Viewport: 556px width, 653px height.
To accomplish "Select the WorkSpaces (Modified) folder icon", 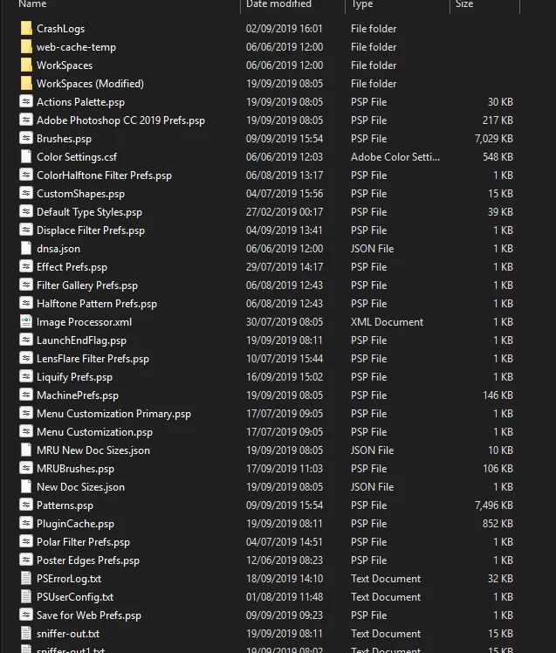I will [x=26, y=83].
